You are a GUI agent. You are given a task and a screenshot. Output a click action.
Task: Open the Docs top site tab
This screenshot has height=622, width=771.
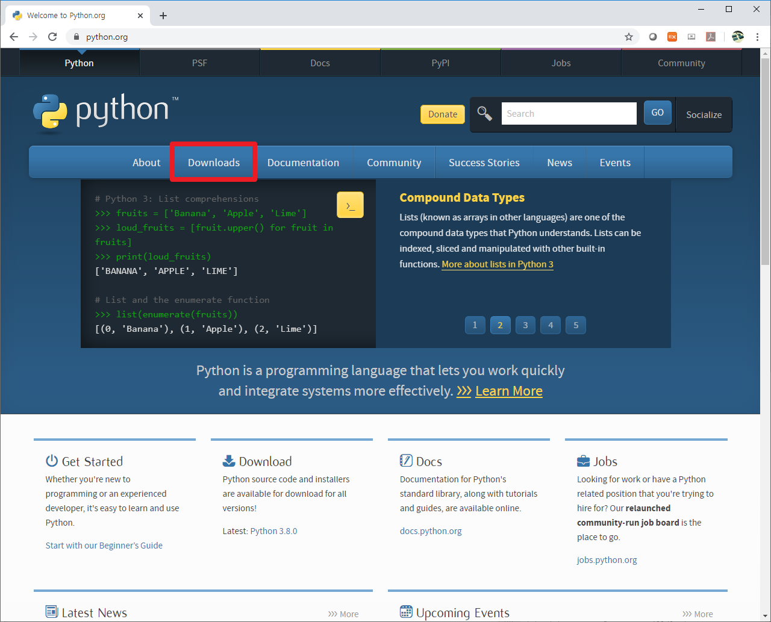[x=320, y=63]
